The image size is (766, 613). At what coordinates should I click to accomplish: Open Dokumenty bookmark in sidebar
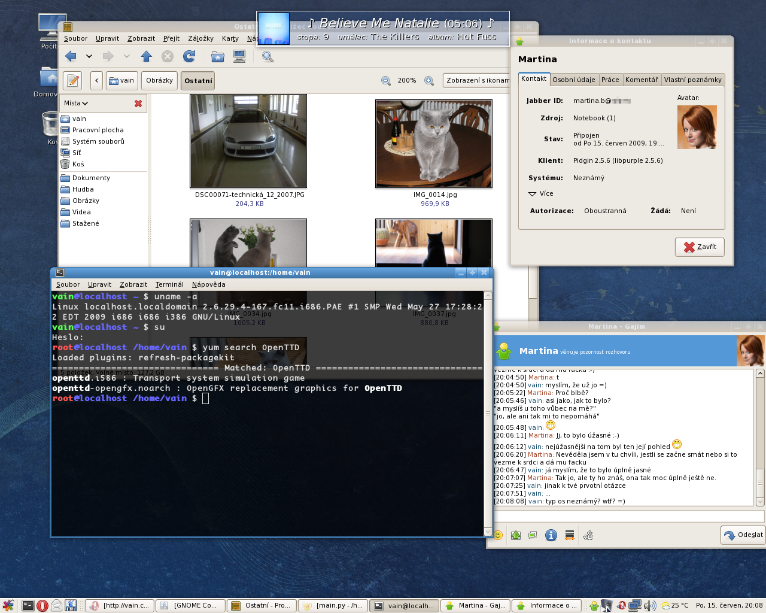[x=91, y=178]
